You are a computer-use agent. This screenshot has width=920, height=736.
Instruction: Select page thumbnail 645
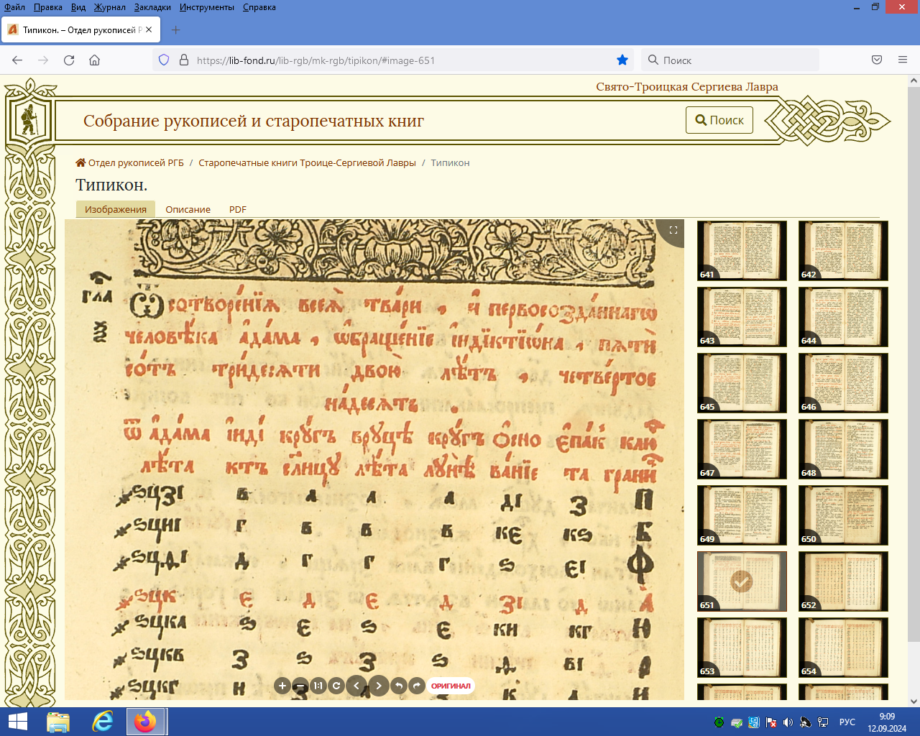pos(742,383)
